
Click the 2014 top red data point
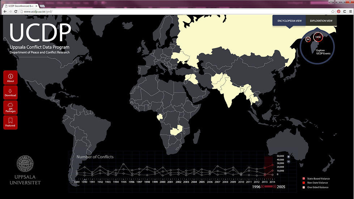click(x=273, y=165)
